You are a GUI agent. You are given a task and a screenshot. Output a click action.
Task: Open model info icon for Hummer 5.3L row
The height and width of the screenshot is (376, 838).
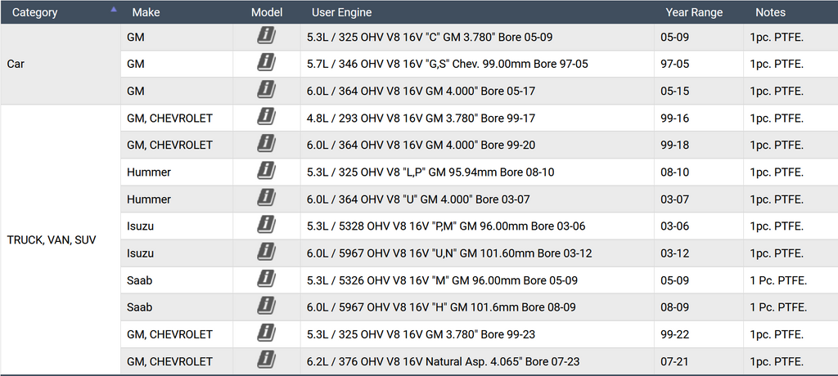coord(266,172)
